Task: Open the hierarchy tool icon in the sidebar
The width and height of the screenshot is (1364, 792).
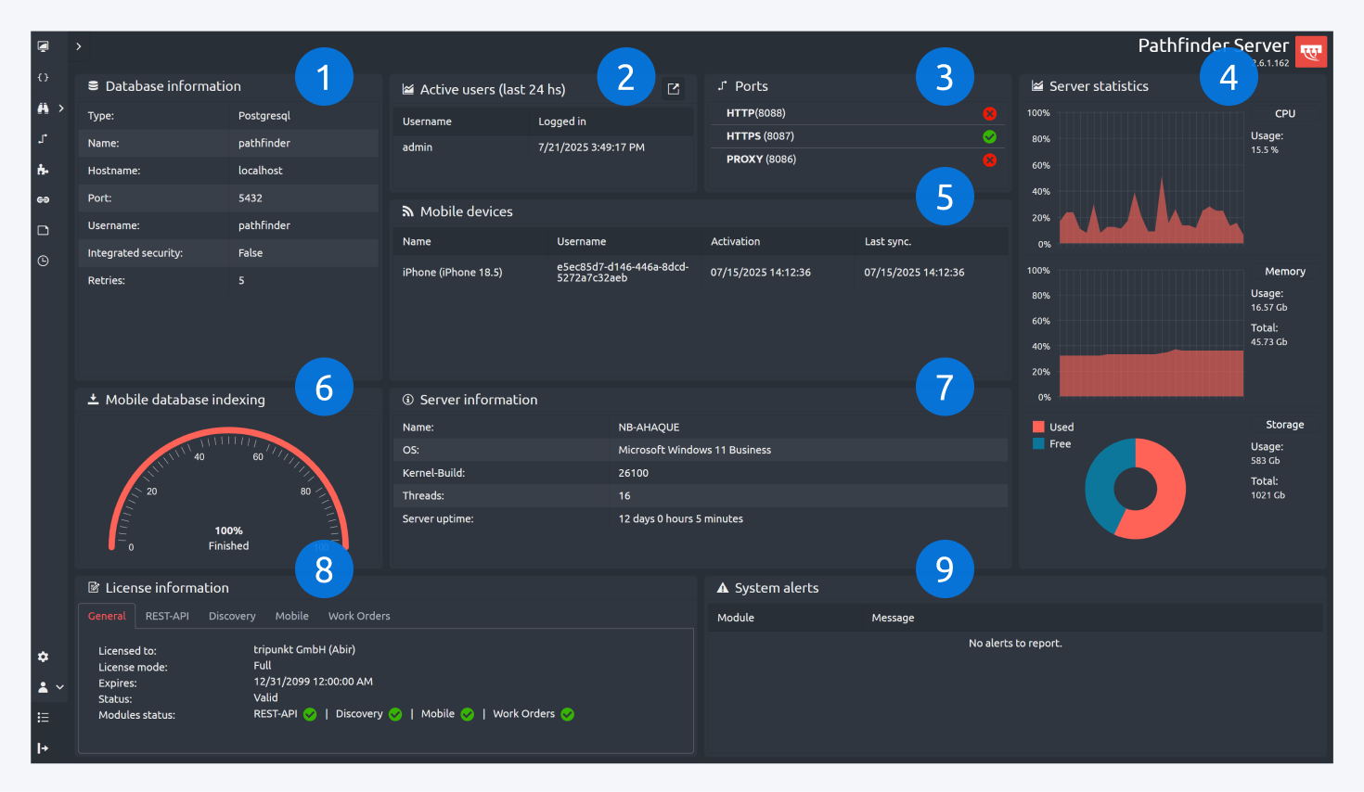Action: 43,169
